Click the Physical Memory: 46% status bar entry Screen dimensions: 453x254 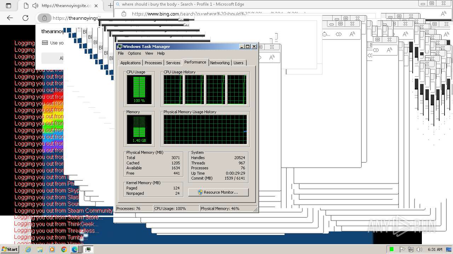226,208
